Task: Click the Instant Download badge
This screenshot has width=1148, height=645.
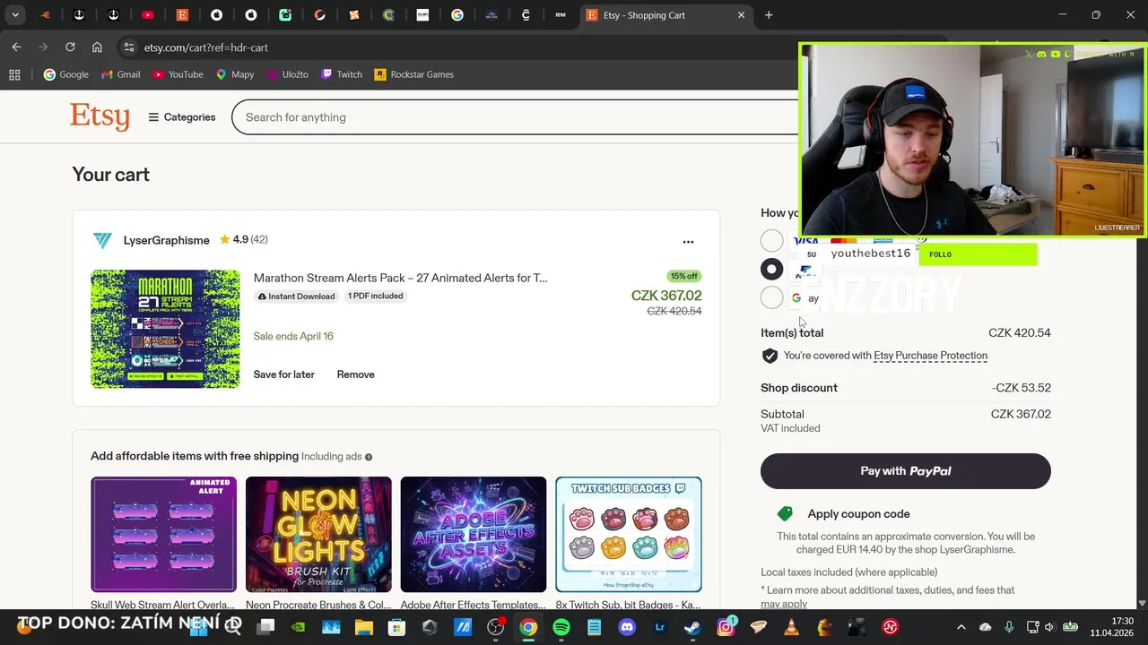Action: (296, 297)
